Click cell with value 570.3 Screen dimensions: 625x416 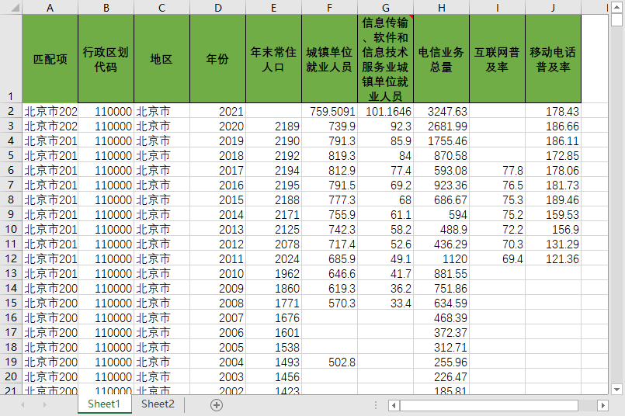tap(329, 303)
